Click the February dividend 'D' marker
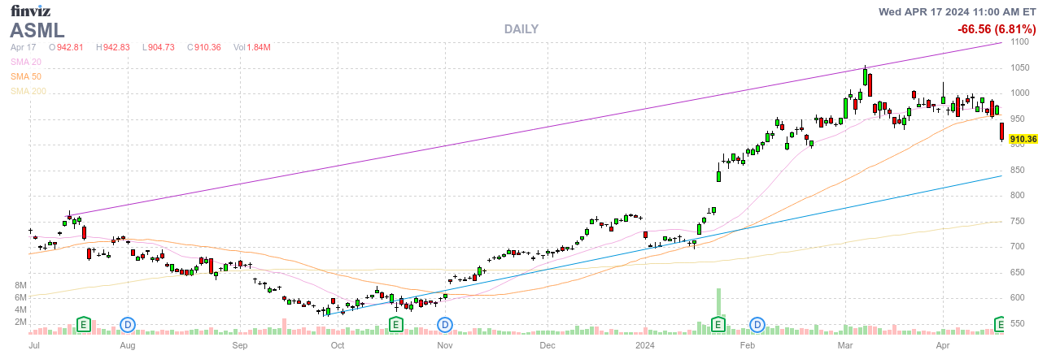1047x359 pixels. pyautogui.click(x=758, y=325)
